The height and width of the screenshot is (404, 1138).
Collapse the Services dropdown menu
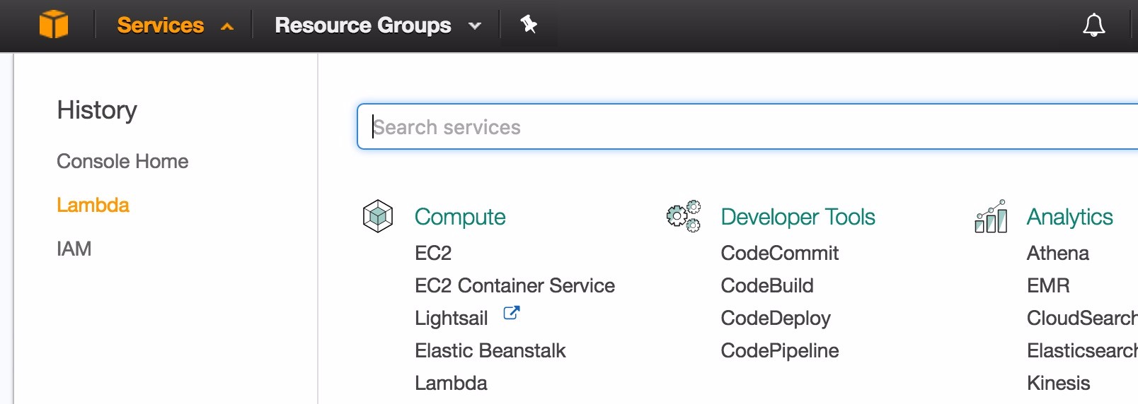(175, 25)
